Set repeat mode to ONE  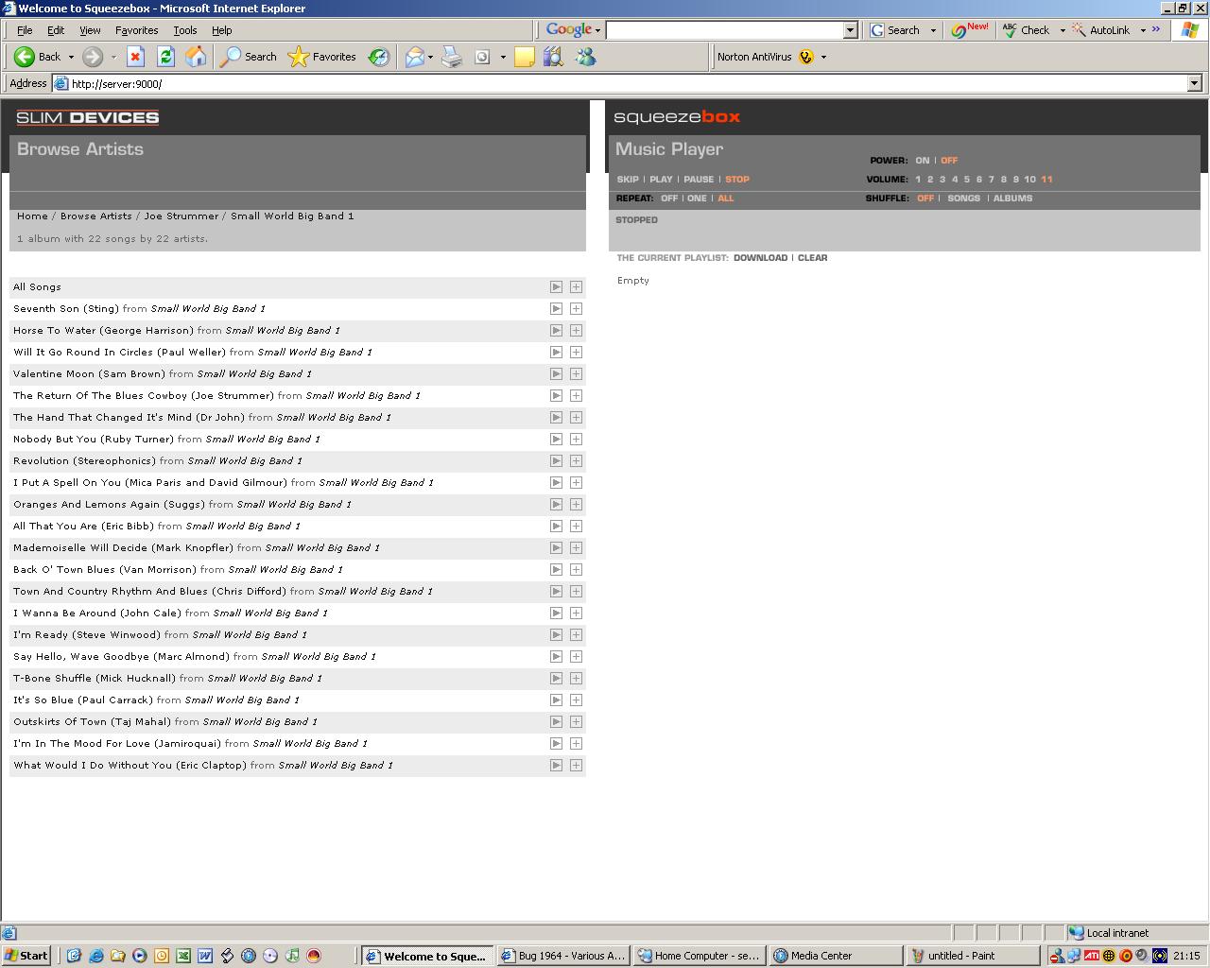[697, 199]
